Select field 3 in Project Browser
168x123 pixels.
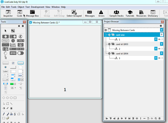[134, 58]
